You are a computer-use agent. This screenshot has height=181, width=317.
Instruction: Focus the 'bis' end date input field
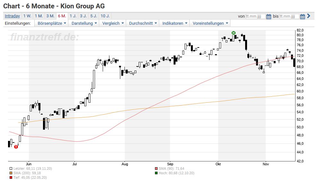pyautogui.click(x=289, y=16)
